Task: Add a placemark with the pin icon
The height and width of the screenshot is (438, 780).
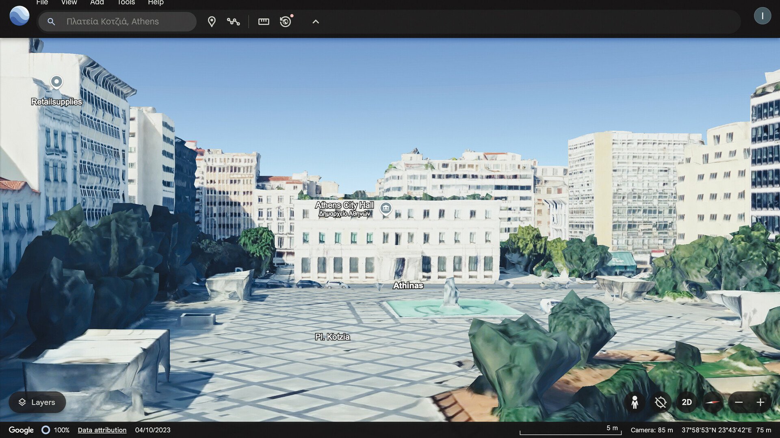Action: [x=212, y=22]
